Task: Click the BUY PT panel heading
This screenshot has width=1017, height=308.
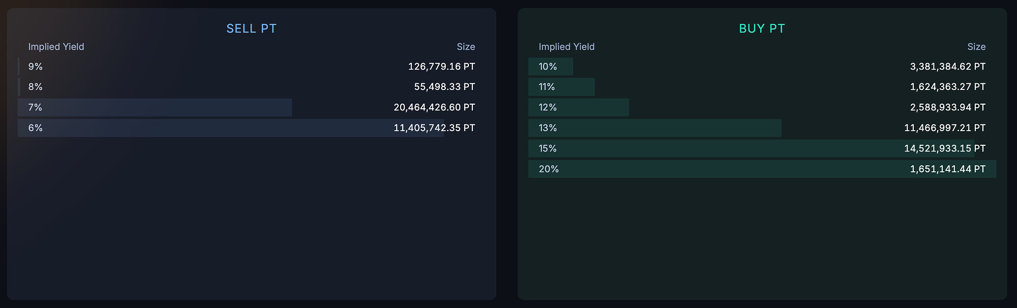Action: (x=762, y=28)
